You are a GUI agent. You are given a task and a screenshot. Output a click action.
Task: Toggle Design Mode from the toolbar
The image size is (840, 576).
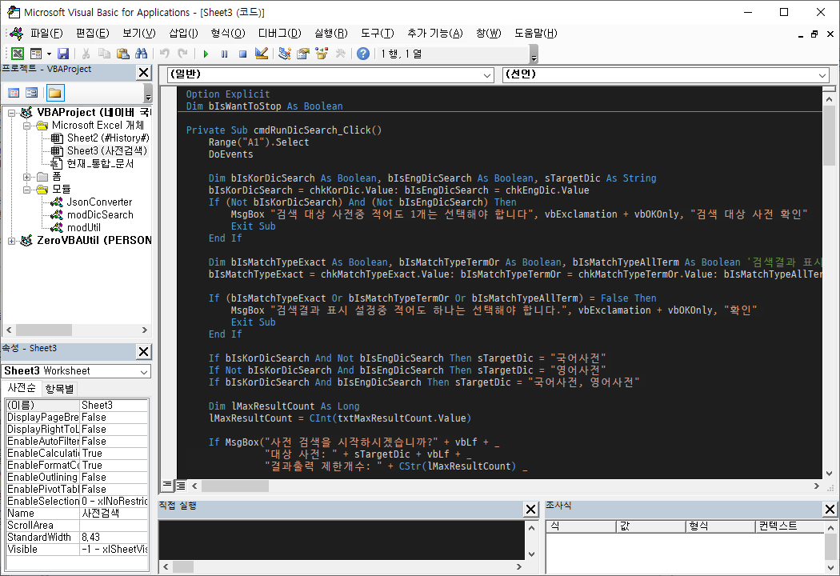[x=262, y=54]
